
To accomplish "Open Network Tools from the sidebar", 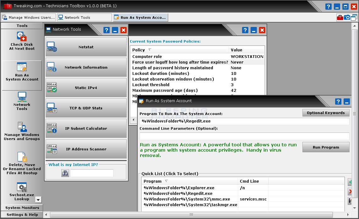I will (x=22, y=101).
